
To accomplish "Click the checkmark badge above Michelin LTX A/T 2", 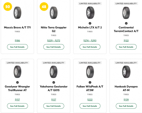I will tap(90, 23).
